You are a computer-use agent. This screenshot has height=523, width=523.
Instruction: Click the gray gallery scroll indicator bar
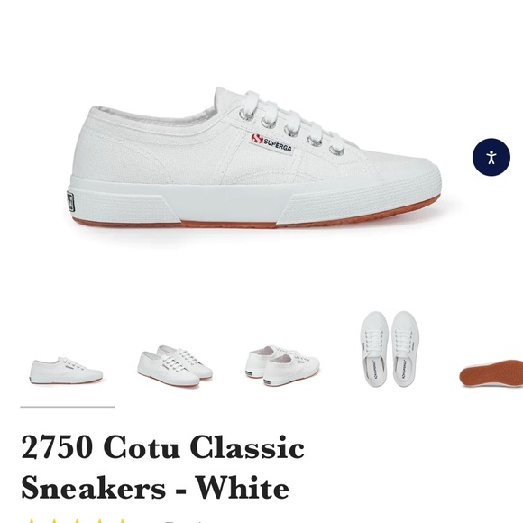coord(68,408)
